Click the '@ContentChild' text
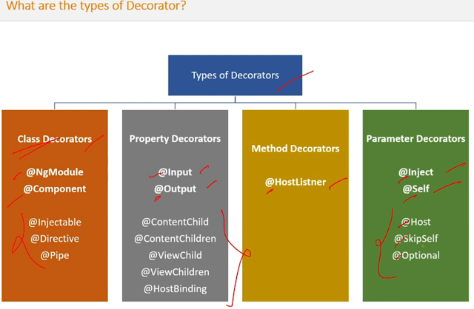This screenshot has height=309, width=474. (175, 222)
